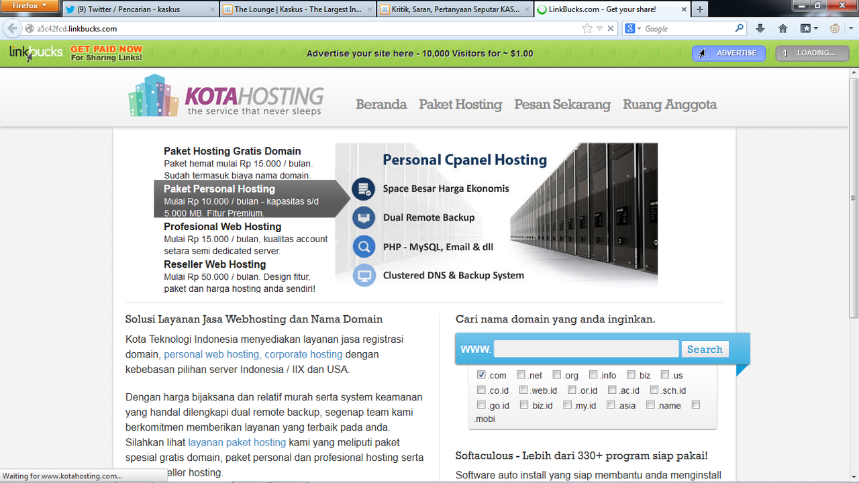Screen dimensions: 859x483
Task: Click the PHP - MySQL magnifier icon
Action: coord(364,247)
